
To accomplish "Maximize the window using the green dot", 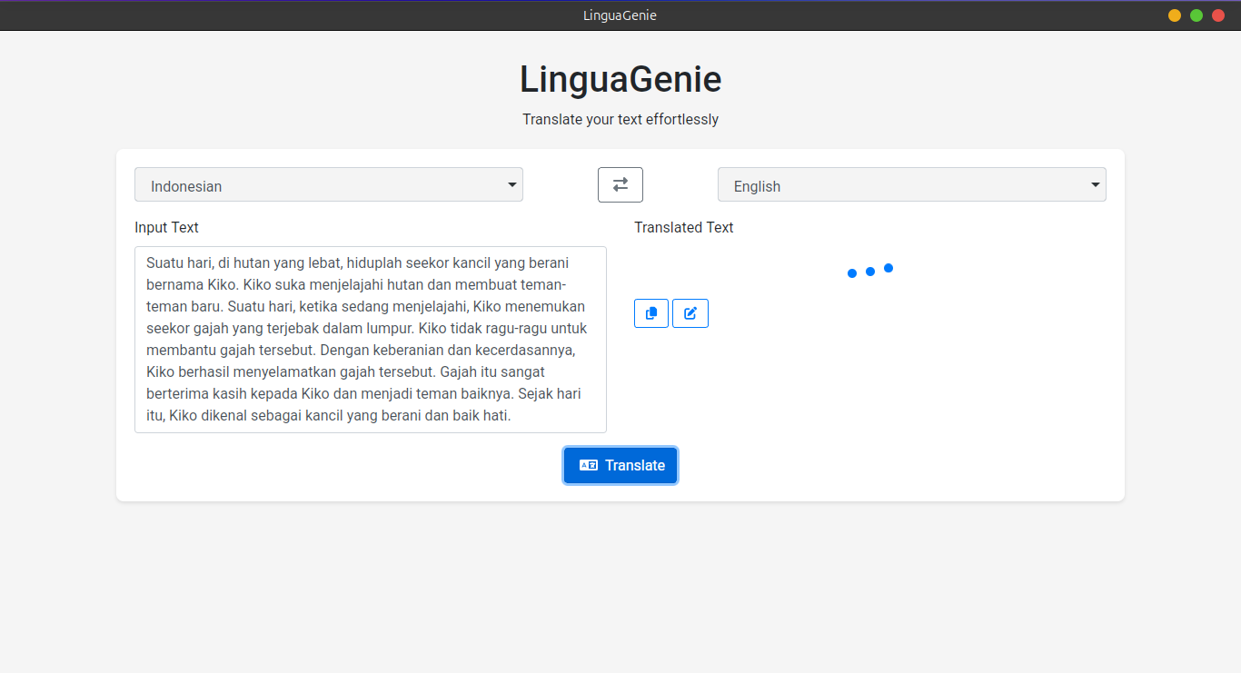I will tap(1196, 15).
